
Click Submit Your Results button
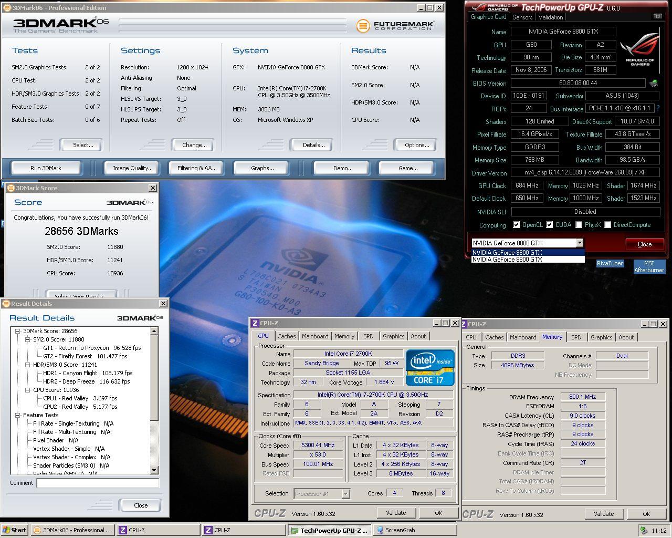[x=80, y=295]
